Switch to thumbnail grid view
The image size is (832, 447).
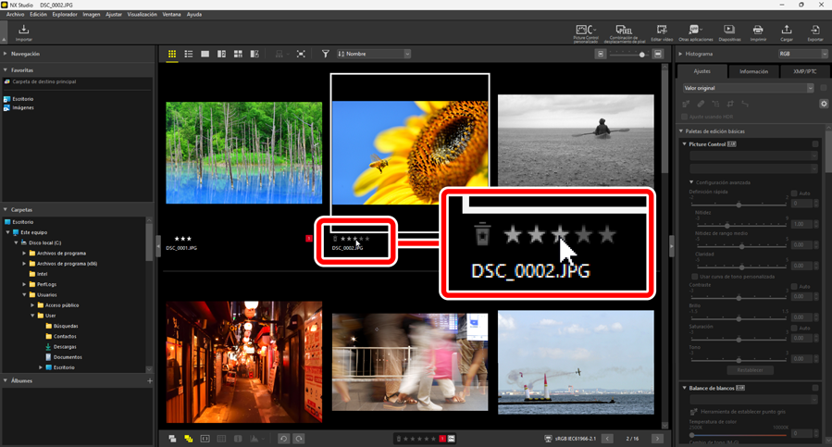(x=172, y=55)
